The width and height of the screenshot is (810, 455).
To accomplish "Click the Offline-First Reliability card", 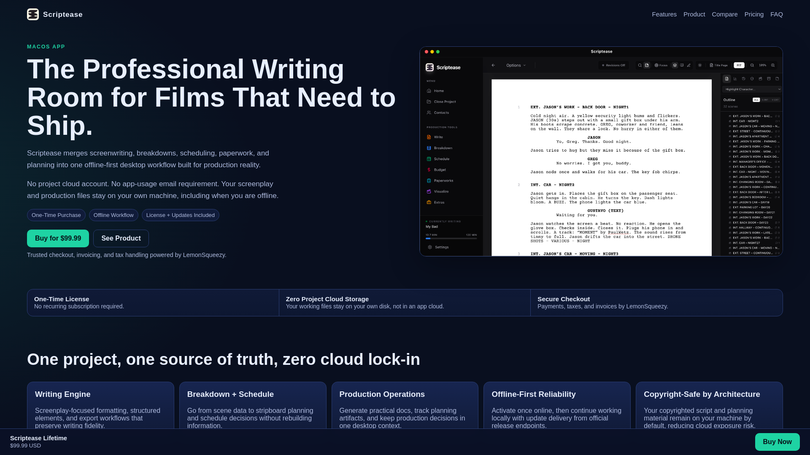I will [557, 405].
